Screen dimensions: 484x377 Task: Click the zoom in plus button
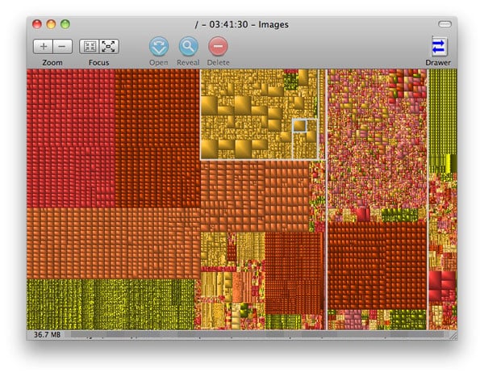click(x=44, y=47)
